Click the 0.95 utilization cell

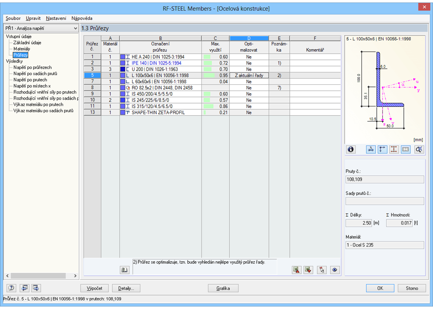click(215, 75)
